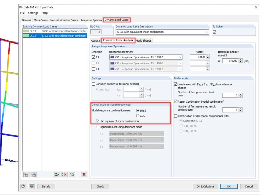
Task: Open the Dynamic Load Case Description dropdown
Action: [x=207, y=32]
